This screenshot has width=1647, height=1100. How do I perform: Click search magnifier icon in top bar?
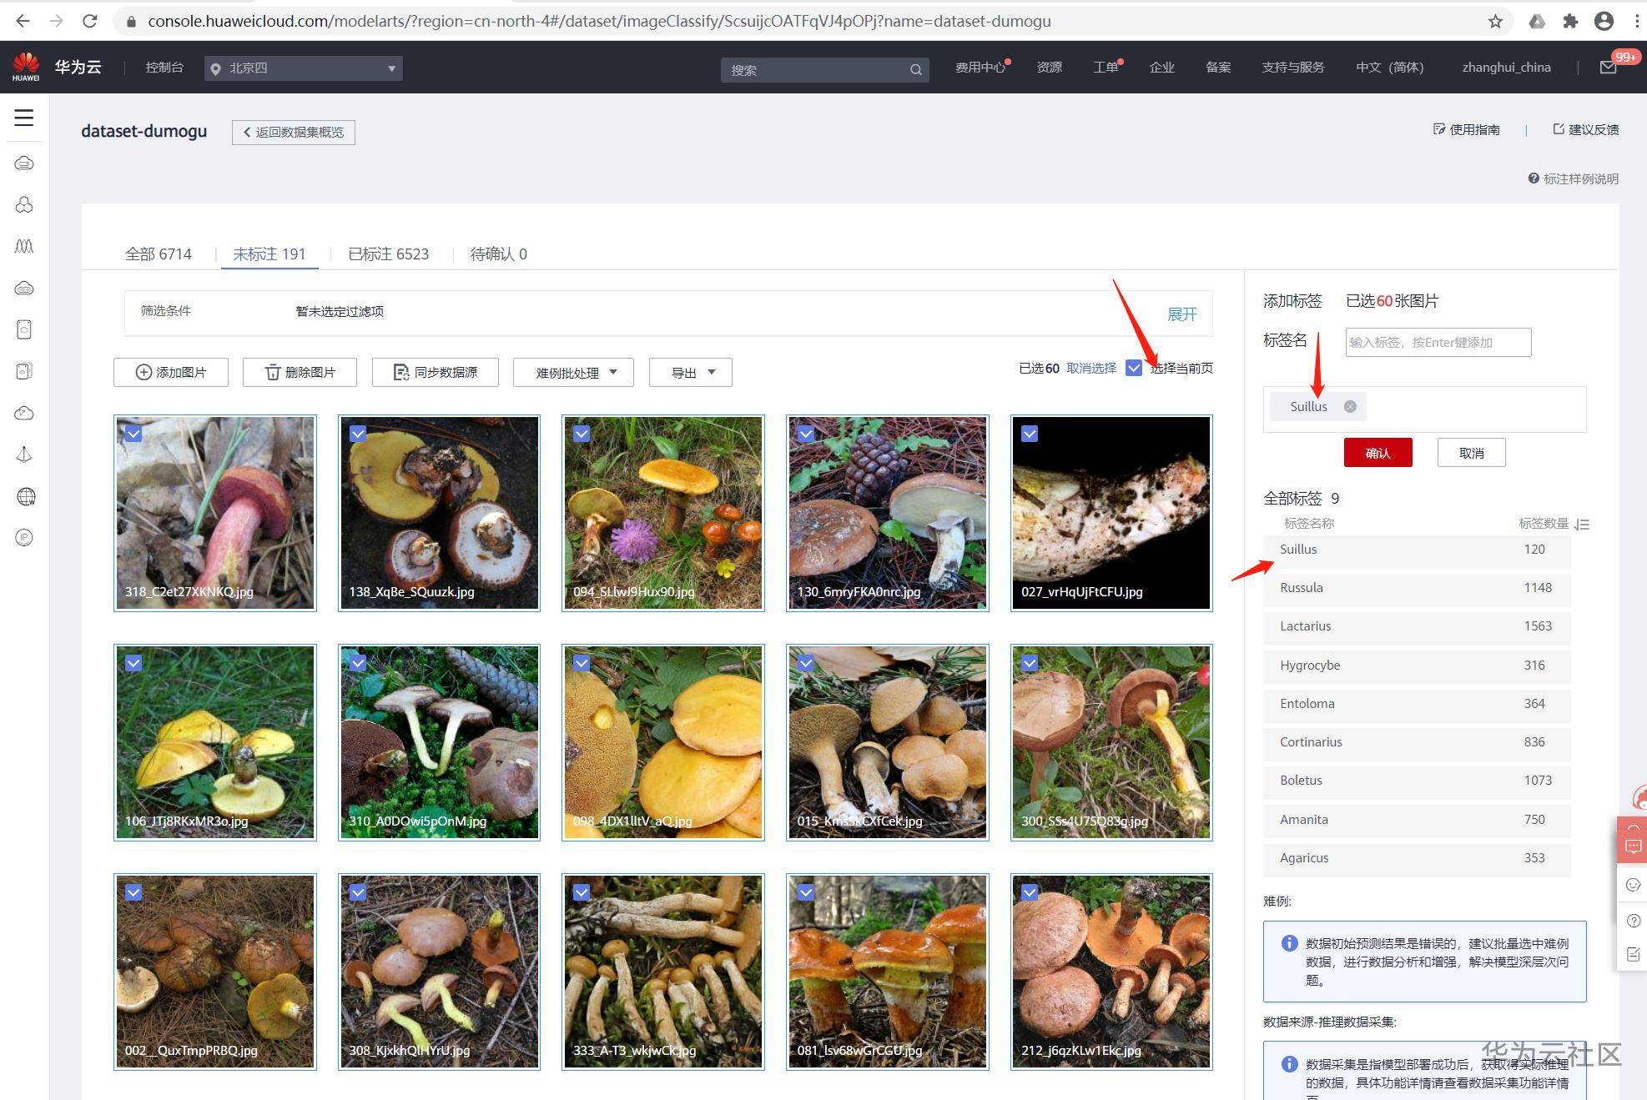(915, 70)
